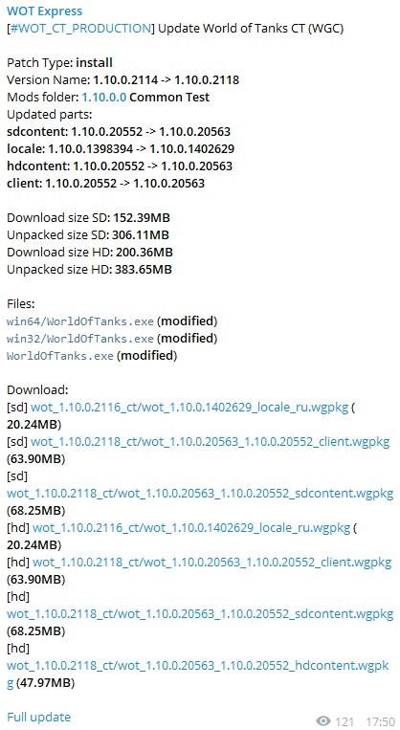Download the hd client.wgpkg package
This screenshot has width=400, height=730.
tap(211, 563)
